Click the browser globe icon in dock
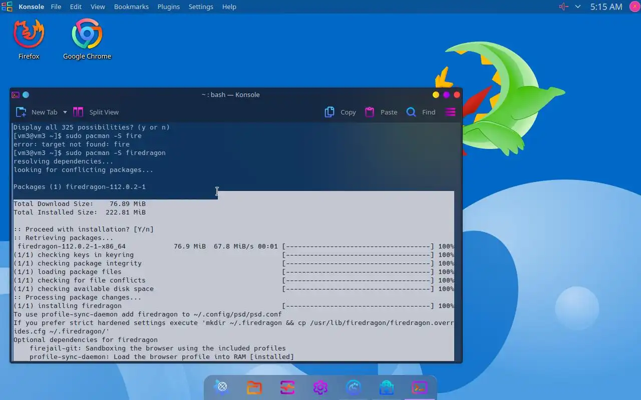The height and width of the screenshot is (400, 641). click(x=222, y=387)
